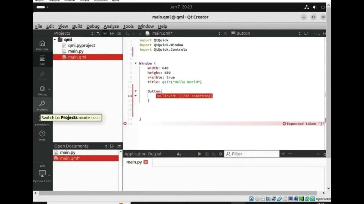The image size is (364, 204).
Task: Click the Python 3.12.3 kit selector monitor icon
Action: [42, 173]
